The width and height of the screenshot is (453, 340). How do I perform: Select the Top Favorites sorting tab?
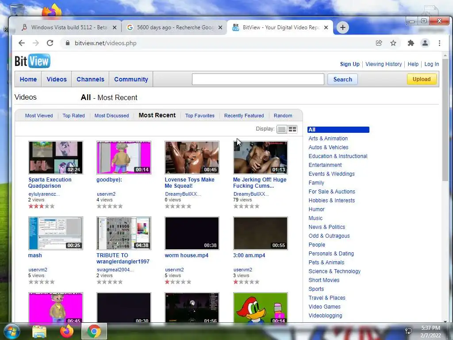200,116
